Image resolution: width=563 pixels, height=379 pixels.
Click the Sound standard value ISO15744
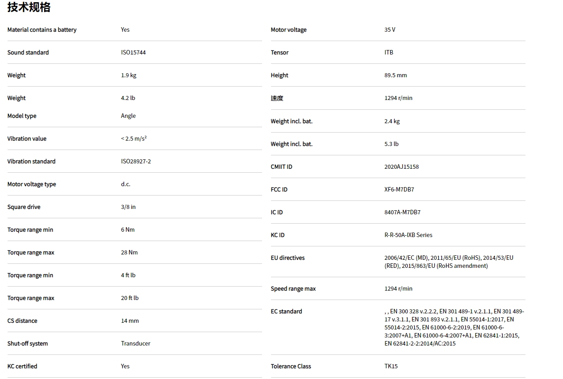(x=133, y=53)
